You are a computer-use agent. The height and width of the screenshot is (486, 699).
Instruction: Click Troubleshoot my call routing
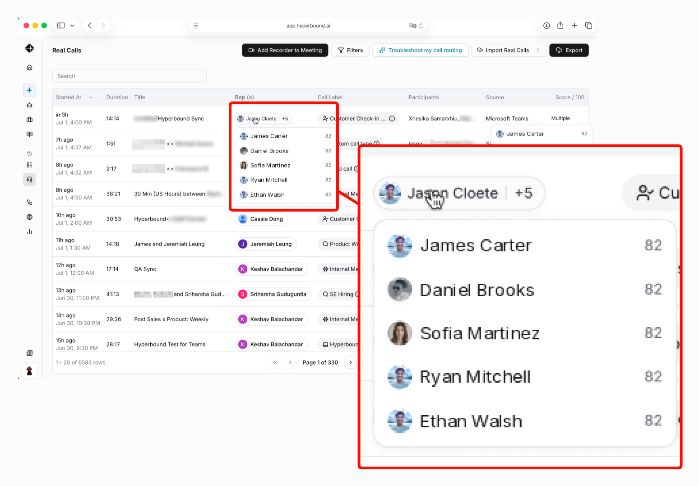(x=421, y=51)
